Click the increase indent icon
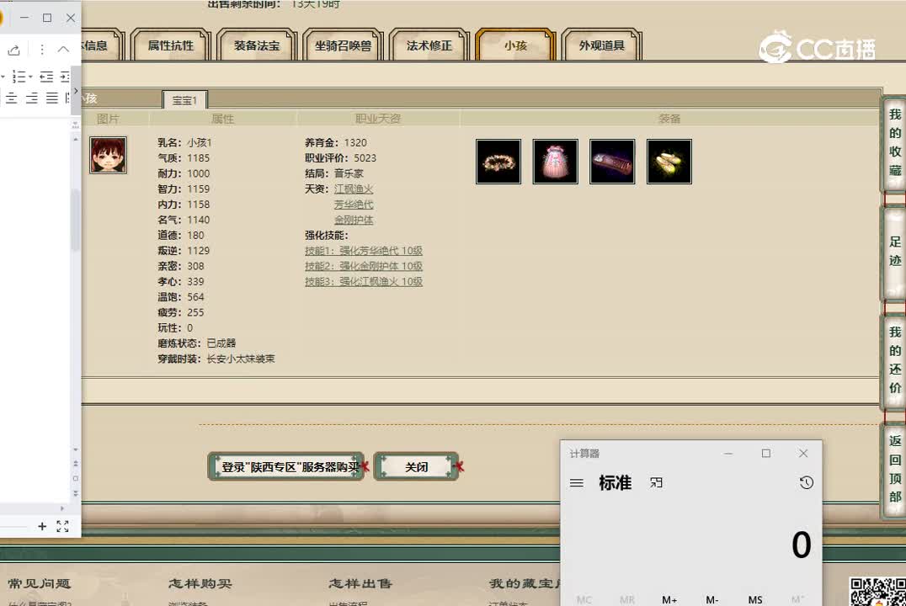 point(65,77)
